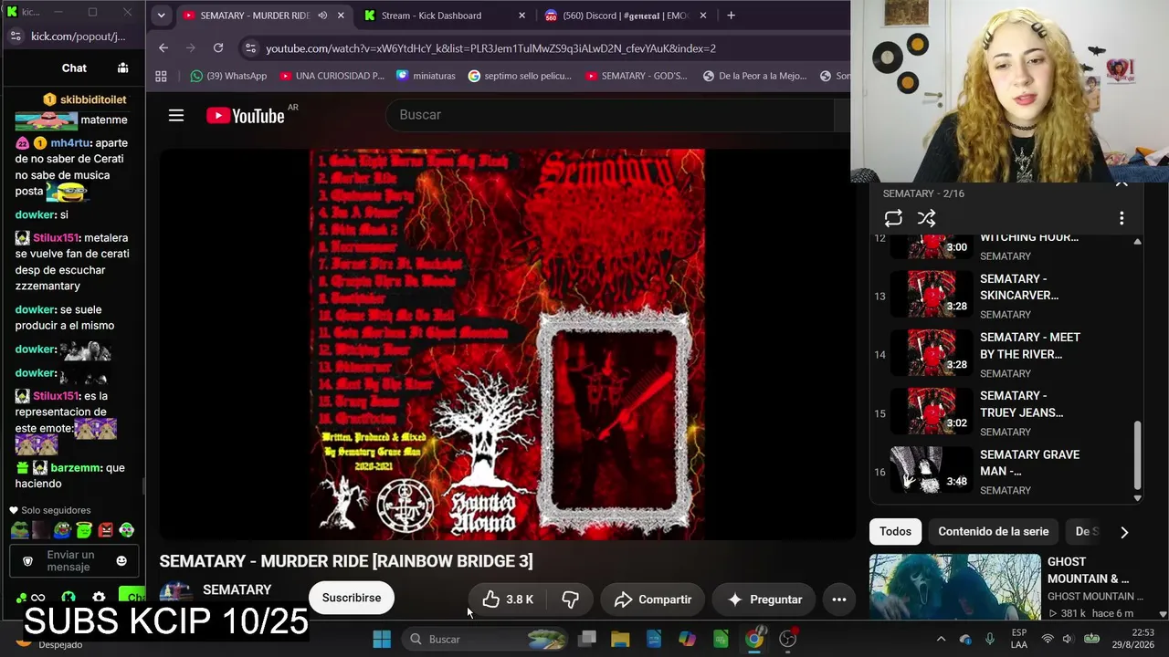This screenshot has width=1169, height=657.
Task: Open the SEMATARY - GOD'S bookmark
Action: pyautogui.click(x=636, y=77)
